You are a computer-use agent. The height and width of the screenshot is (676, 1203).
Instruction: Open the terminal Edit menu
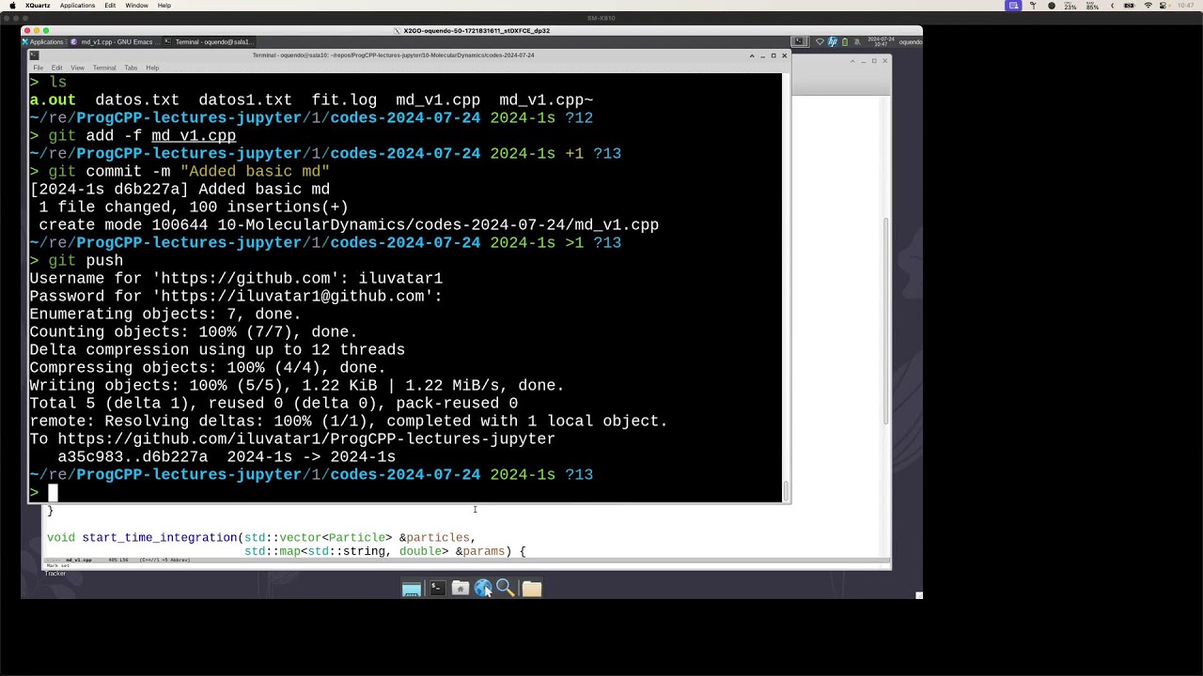(x=57, y=68)
